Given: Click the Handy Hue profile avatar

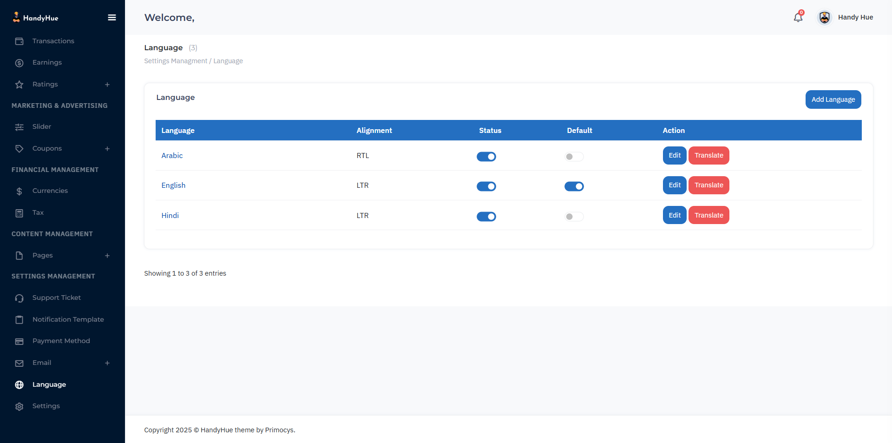Looking at the screenshot, I should [824, 18].
